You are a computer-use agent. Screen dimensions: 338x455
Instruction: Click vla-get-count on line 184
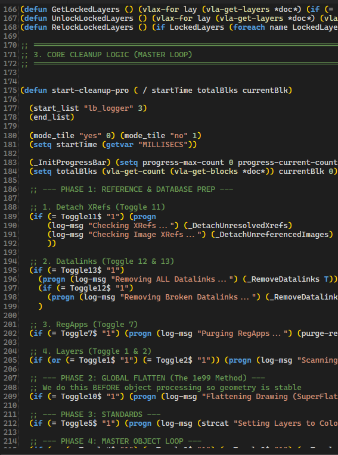coord(135,171)
